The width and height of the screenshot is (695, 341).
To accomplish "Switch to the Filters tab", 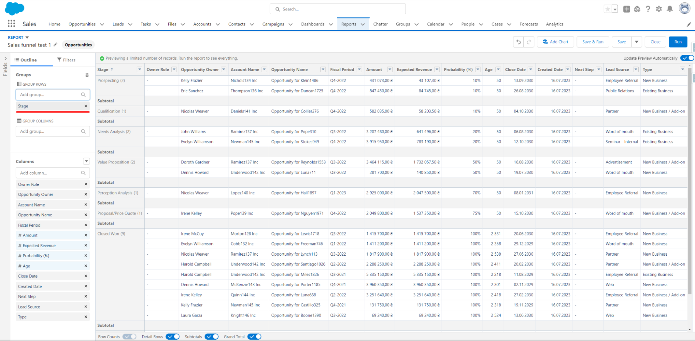I will point(68,60).
